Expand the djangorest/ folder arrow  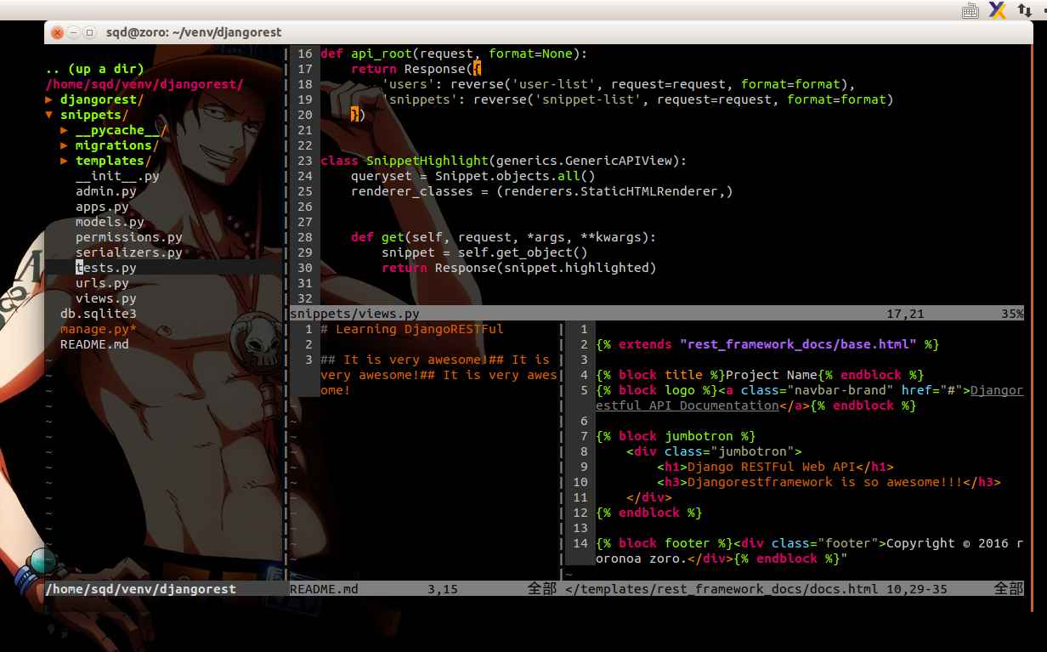(49, 99)
